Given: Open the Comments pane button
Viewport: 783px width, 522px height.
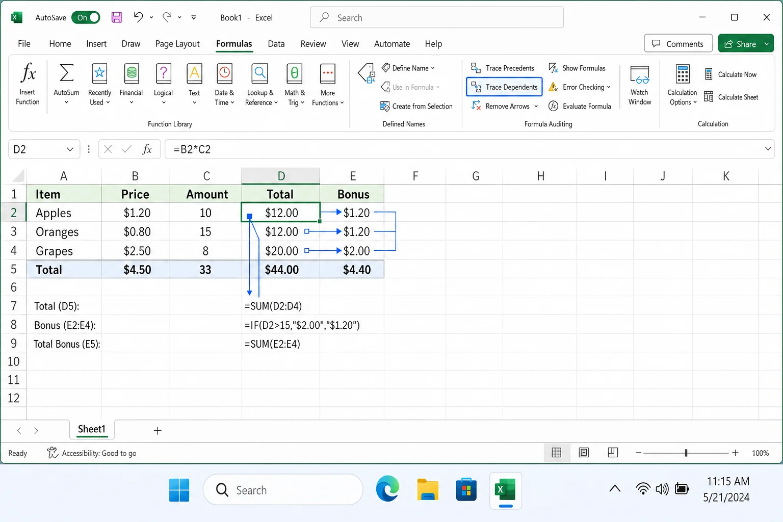Looking at the screenshot, I should (x=678, y=44).
